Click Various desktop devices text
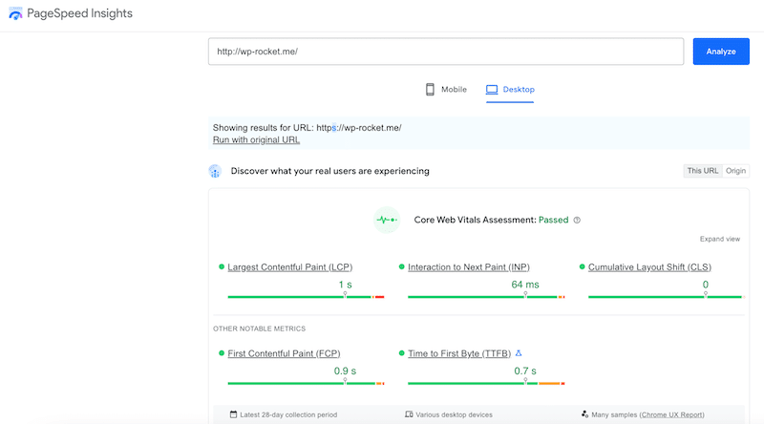This screenshot has width=764, height=424. (455, 414)
